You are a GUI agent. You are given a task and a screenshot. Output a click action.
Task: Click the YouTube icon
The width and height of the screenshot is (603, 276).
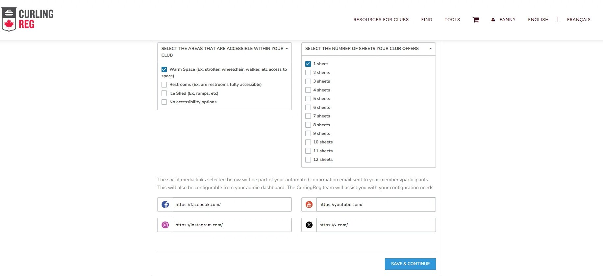pyautogui.click(x=309, y=205)
